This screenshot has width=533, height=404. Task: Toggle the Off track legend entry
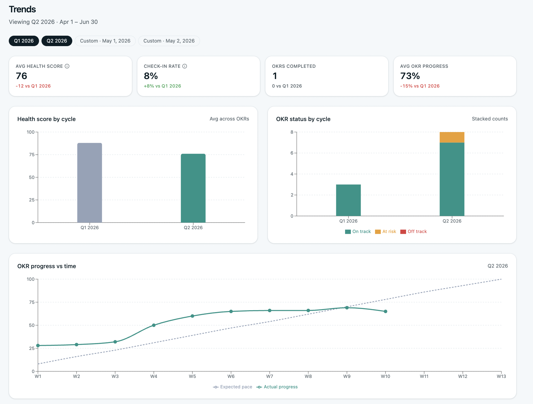tap(413, 232)
